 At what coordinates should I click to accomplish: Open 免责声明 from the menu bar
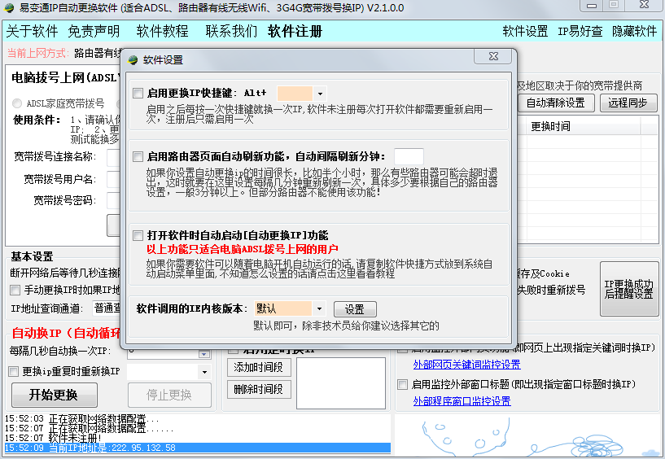coord(94,32)
